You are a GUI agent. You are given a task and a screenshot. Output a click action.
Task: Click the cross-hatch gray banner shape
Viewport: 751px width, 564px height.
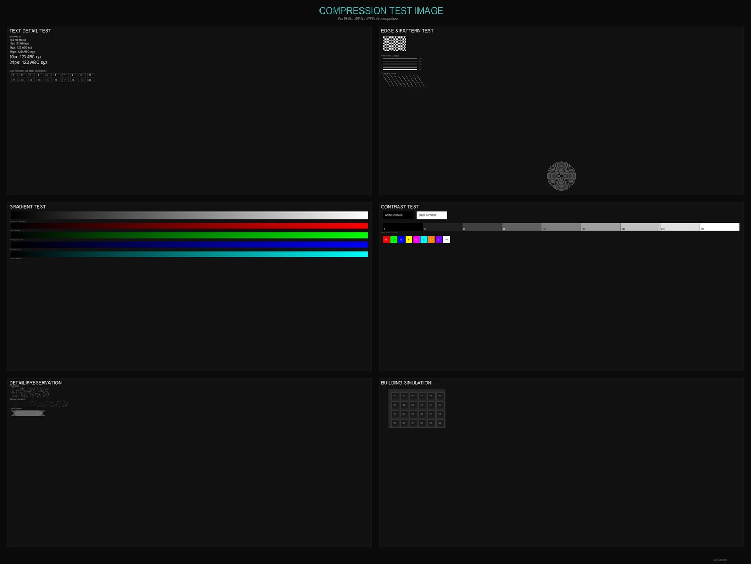[28, 413]
